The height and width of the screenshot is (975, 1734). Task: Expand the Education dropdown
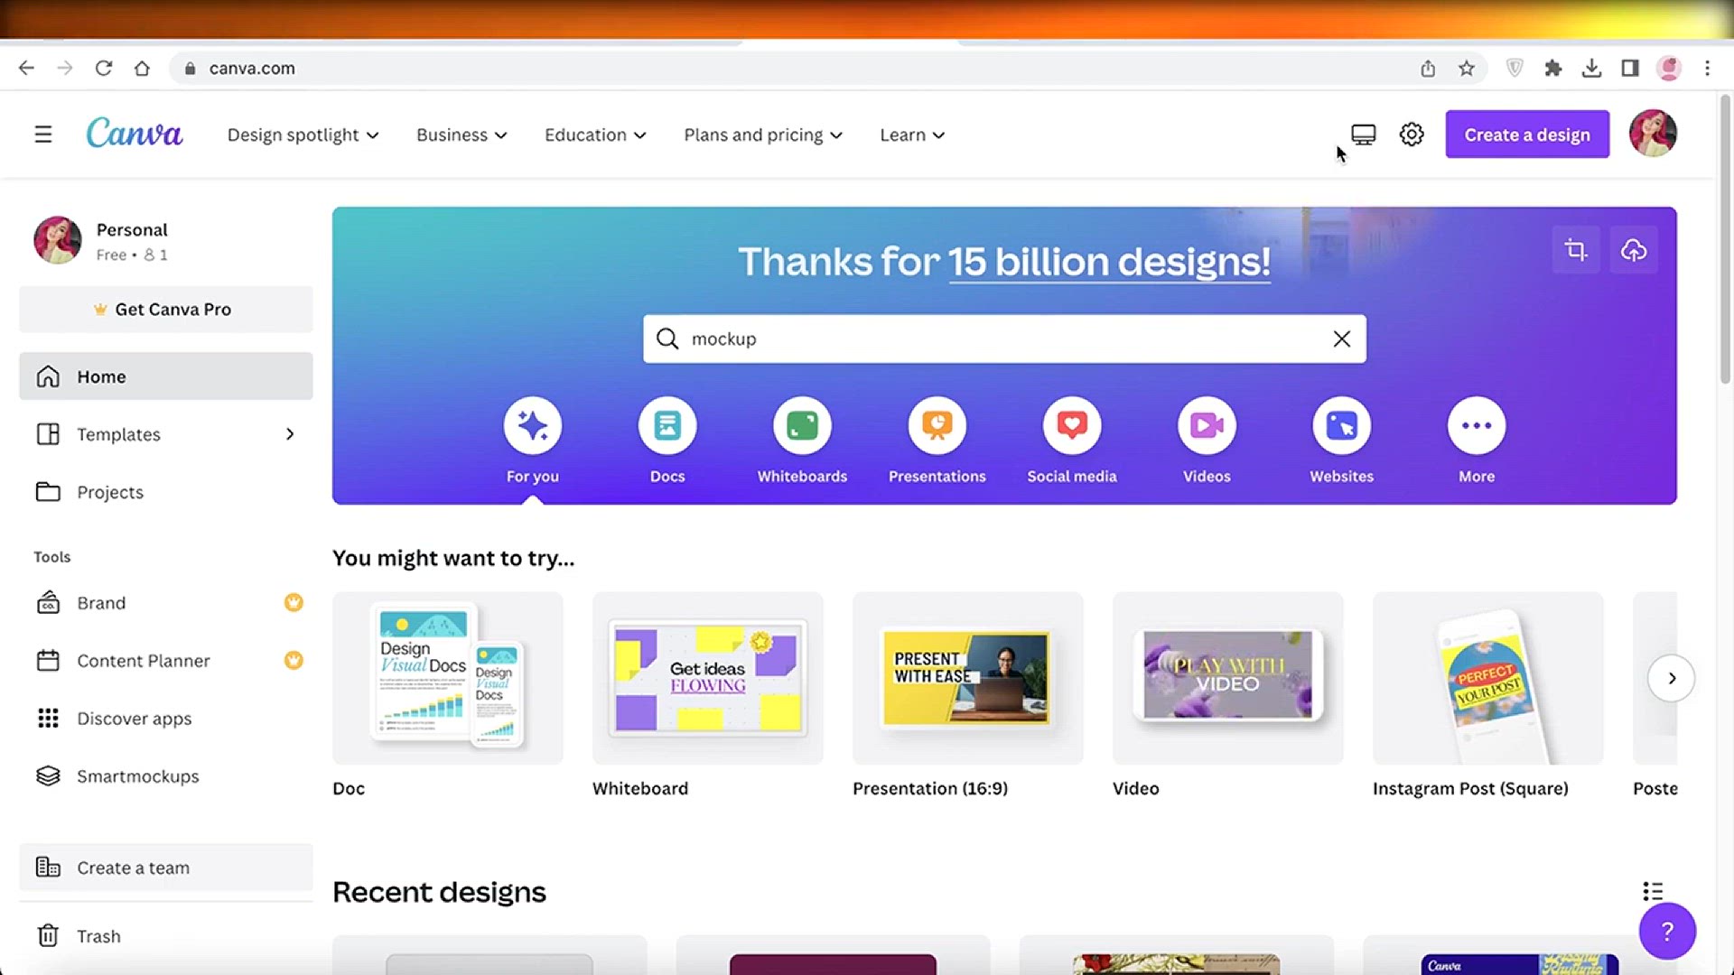point(595,135)
